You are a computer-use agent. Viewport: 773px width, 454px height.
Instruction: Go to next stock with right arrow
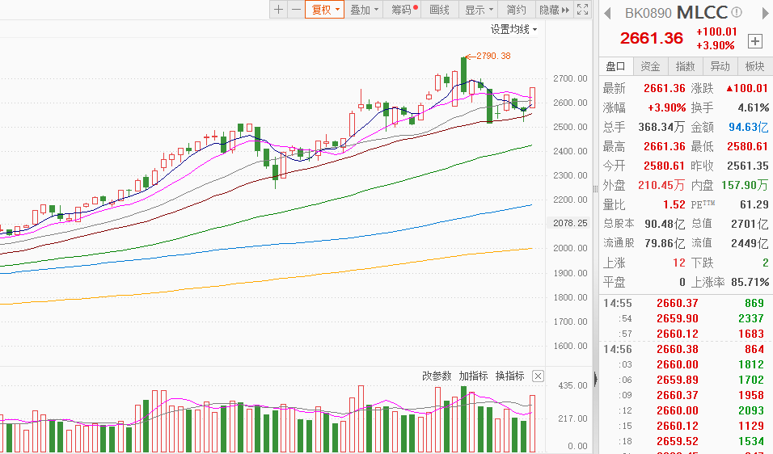point(763,13)
